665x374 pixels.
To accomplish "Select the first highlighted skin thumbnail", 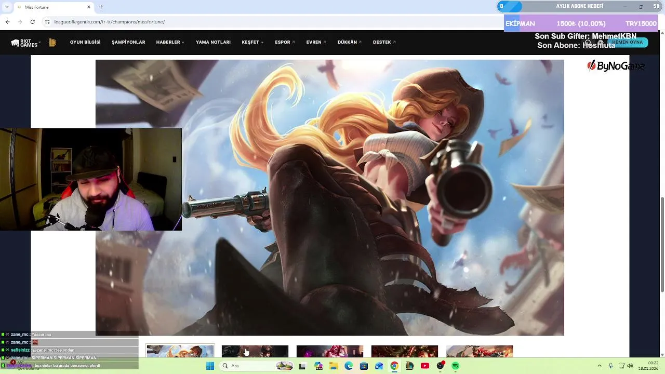I will (180, 351).
